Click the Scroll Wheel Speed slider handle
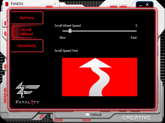This screenshot has height=123, width=165. 70,31
